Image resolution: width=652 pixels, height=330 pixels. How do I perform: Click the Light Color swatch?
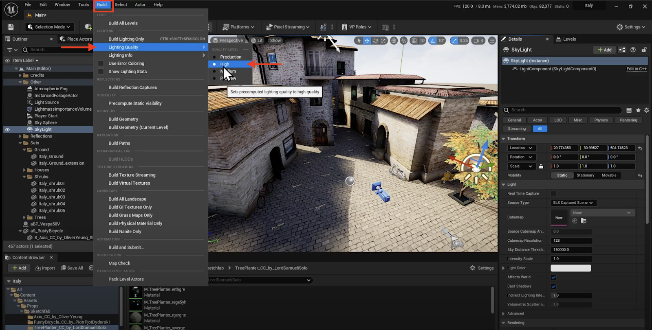[570, 268]
